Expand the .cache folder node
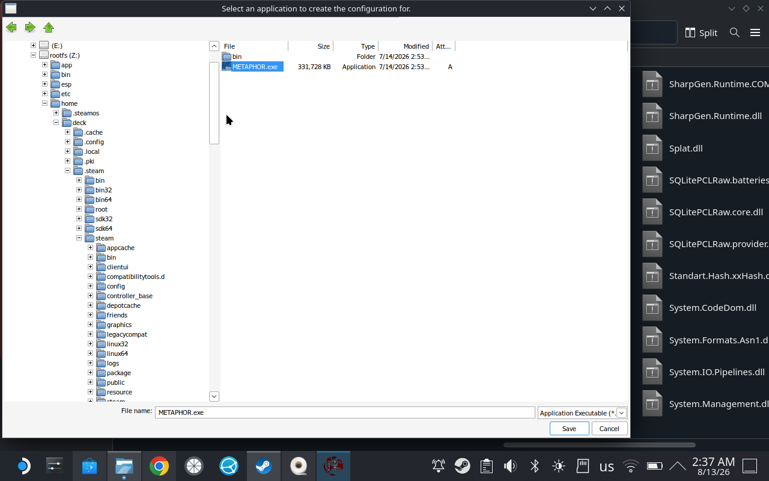 coord(67,132)
